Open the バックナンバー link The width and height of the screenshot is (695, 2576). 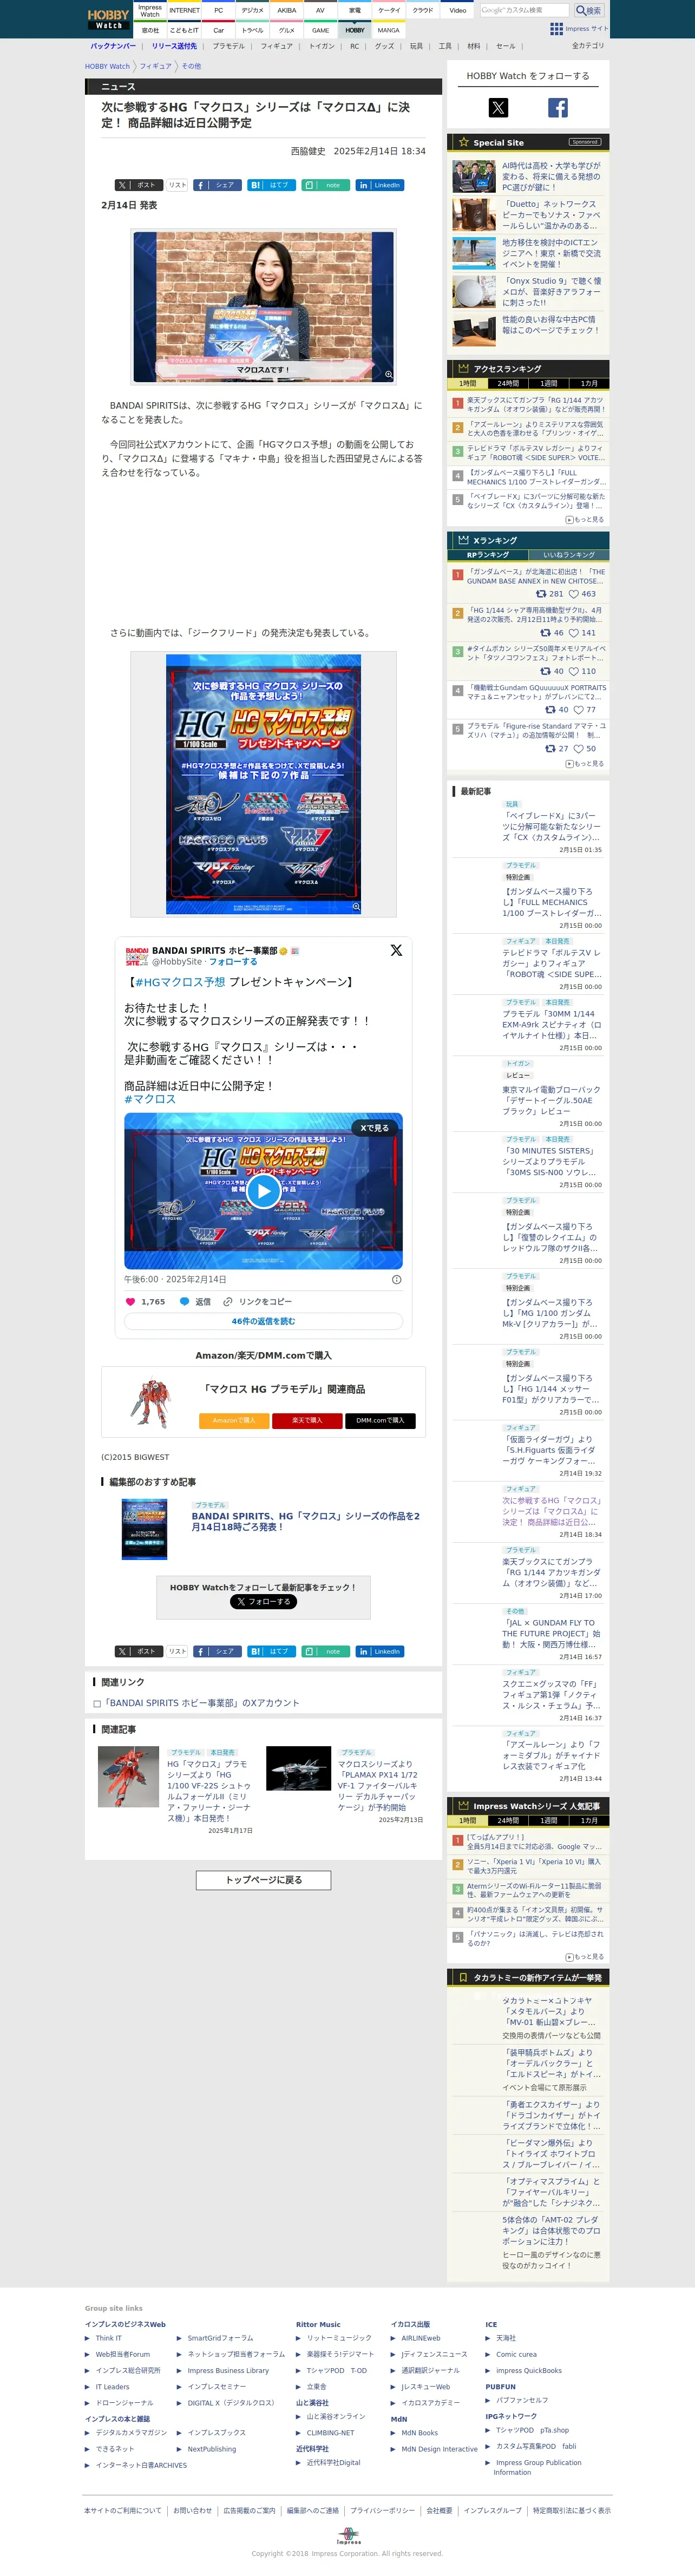pyautogui.click(x=113, y=46)
